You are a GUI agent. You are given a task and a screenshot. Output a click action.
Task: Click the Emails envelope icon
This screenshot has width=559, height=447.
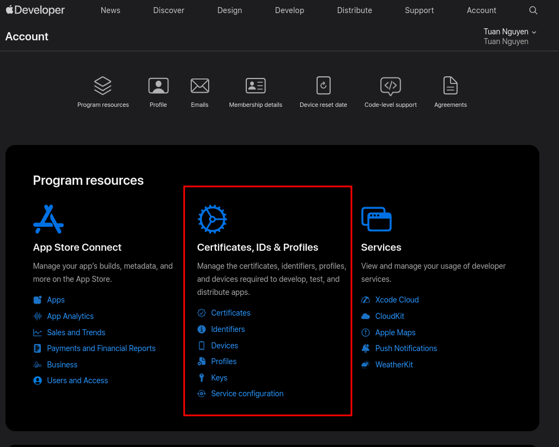point(199,86)
